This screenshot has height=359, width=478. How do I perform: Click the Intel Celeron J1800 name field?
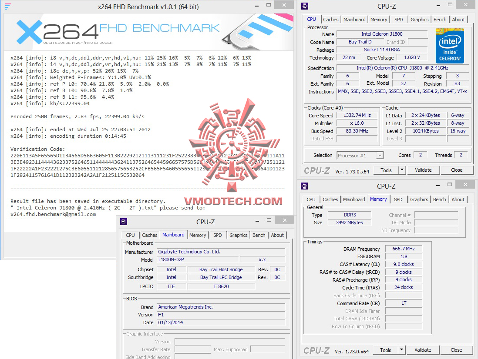point(382,34)
